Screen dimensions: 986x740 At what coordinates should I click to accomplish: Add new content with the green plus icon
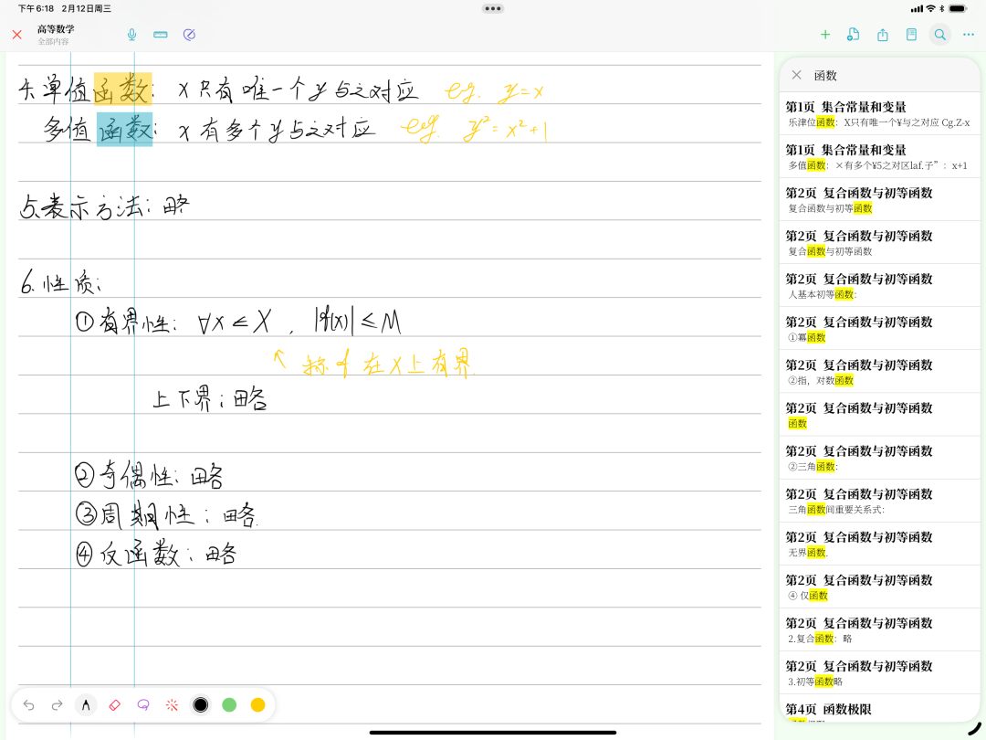(825, 35)
